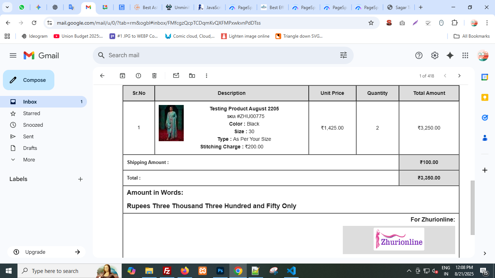Click the Search mail input field
This screenshot has height=278, width=495.
(217, 55)
